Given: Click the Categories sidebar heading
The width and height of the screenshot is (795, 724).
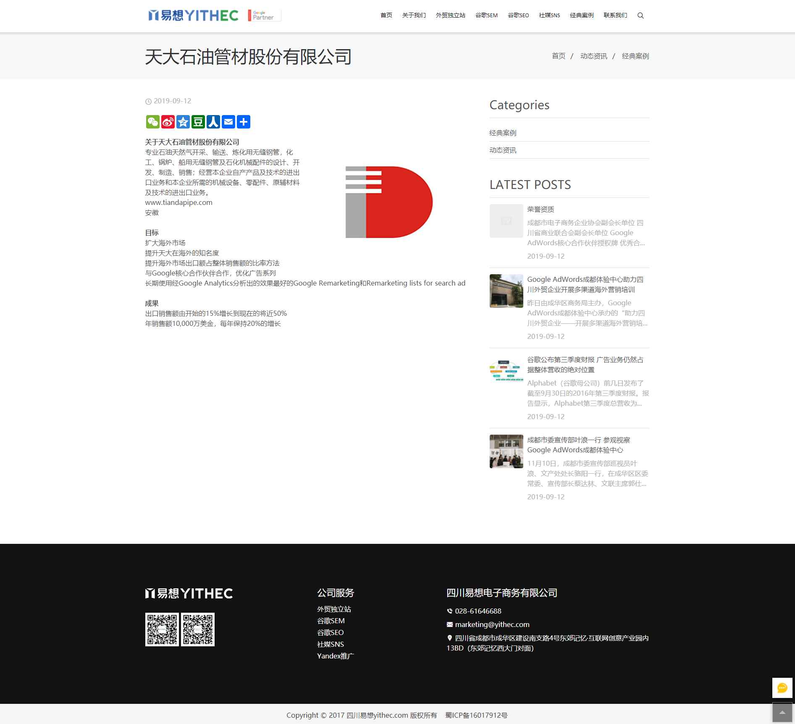Looking at the screenshot, I should (x=520, y=105).
